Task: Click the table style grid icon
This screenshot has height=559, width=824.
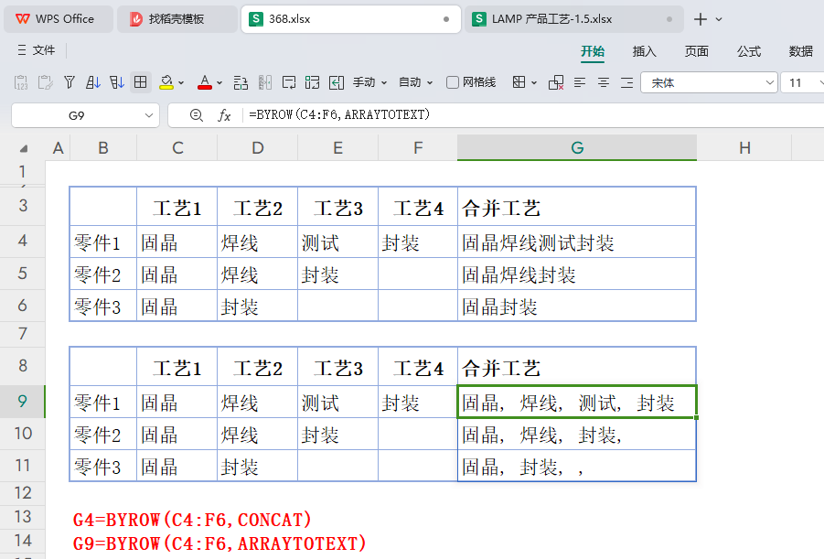Action: click(x=519, y=82)
